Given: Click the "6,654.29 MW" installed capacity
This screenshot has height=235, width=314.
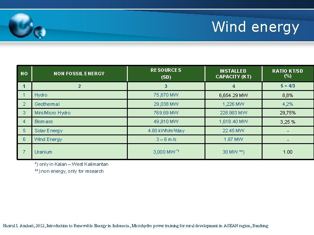Looking at the screenshot, I should coord(233,95).
